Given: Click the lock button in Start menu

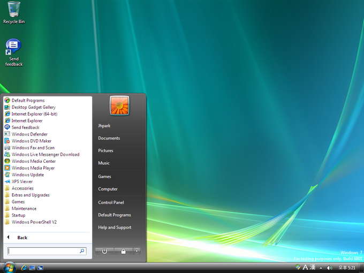Looking at the screenshot, I should pos(123,251).
